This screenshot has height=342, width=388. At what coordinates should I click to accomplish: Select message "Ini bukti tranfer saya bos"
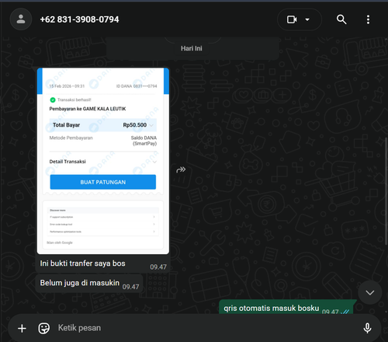82,263
